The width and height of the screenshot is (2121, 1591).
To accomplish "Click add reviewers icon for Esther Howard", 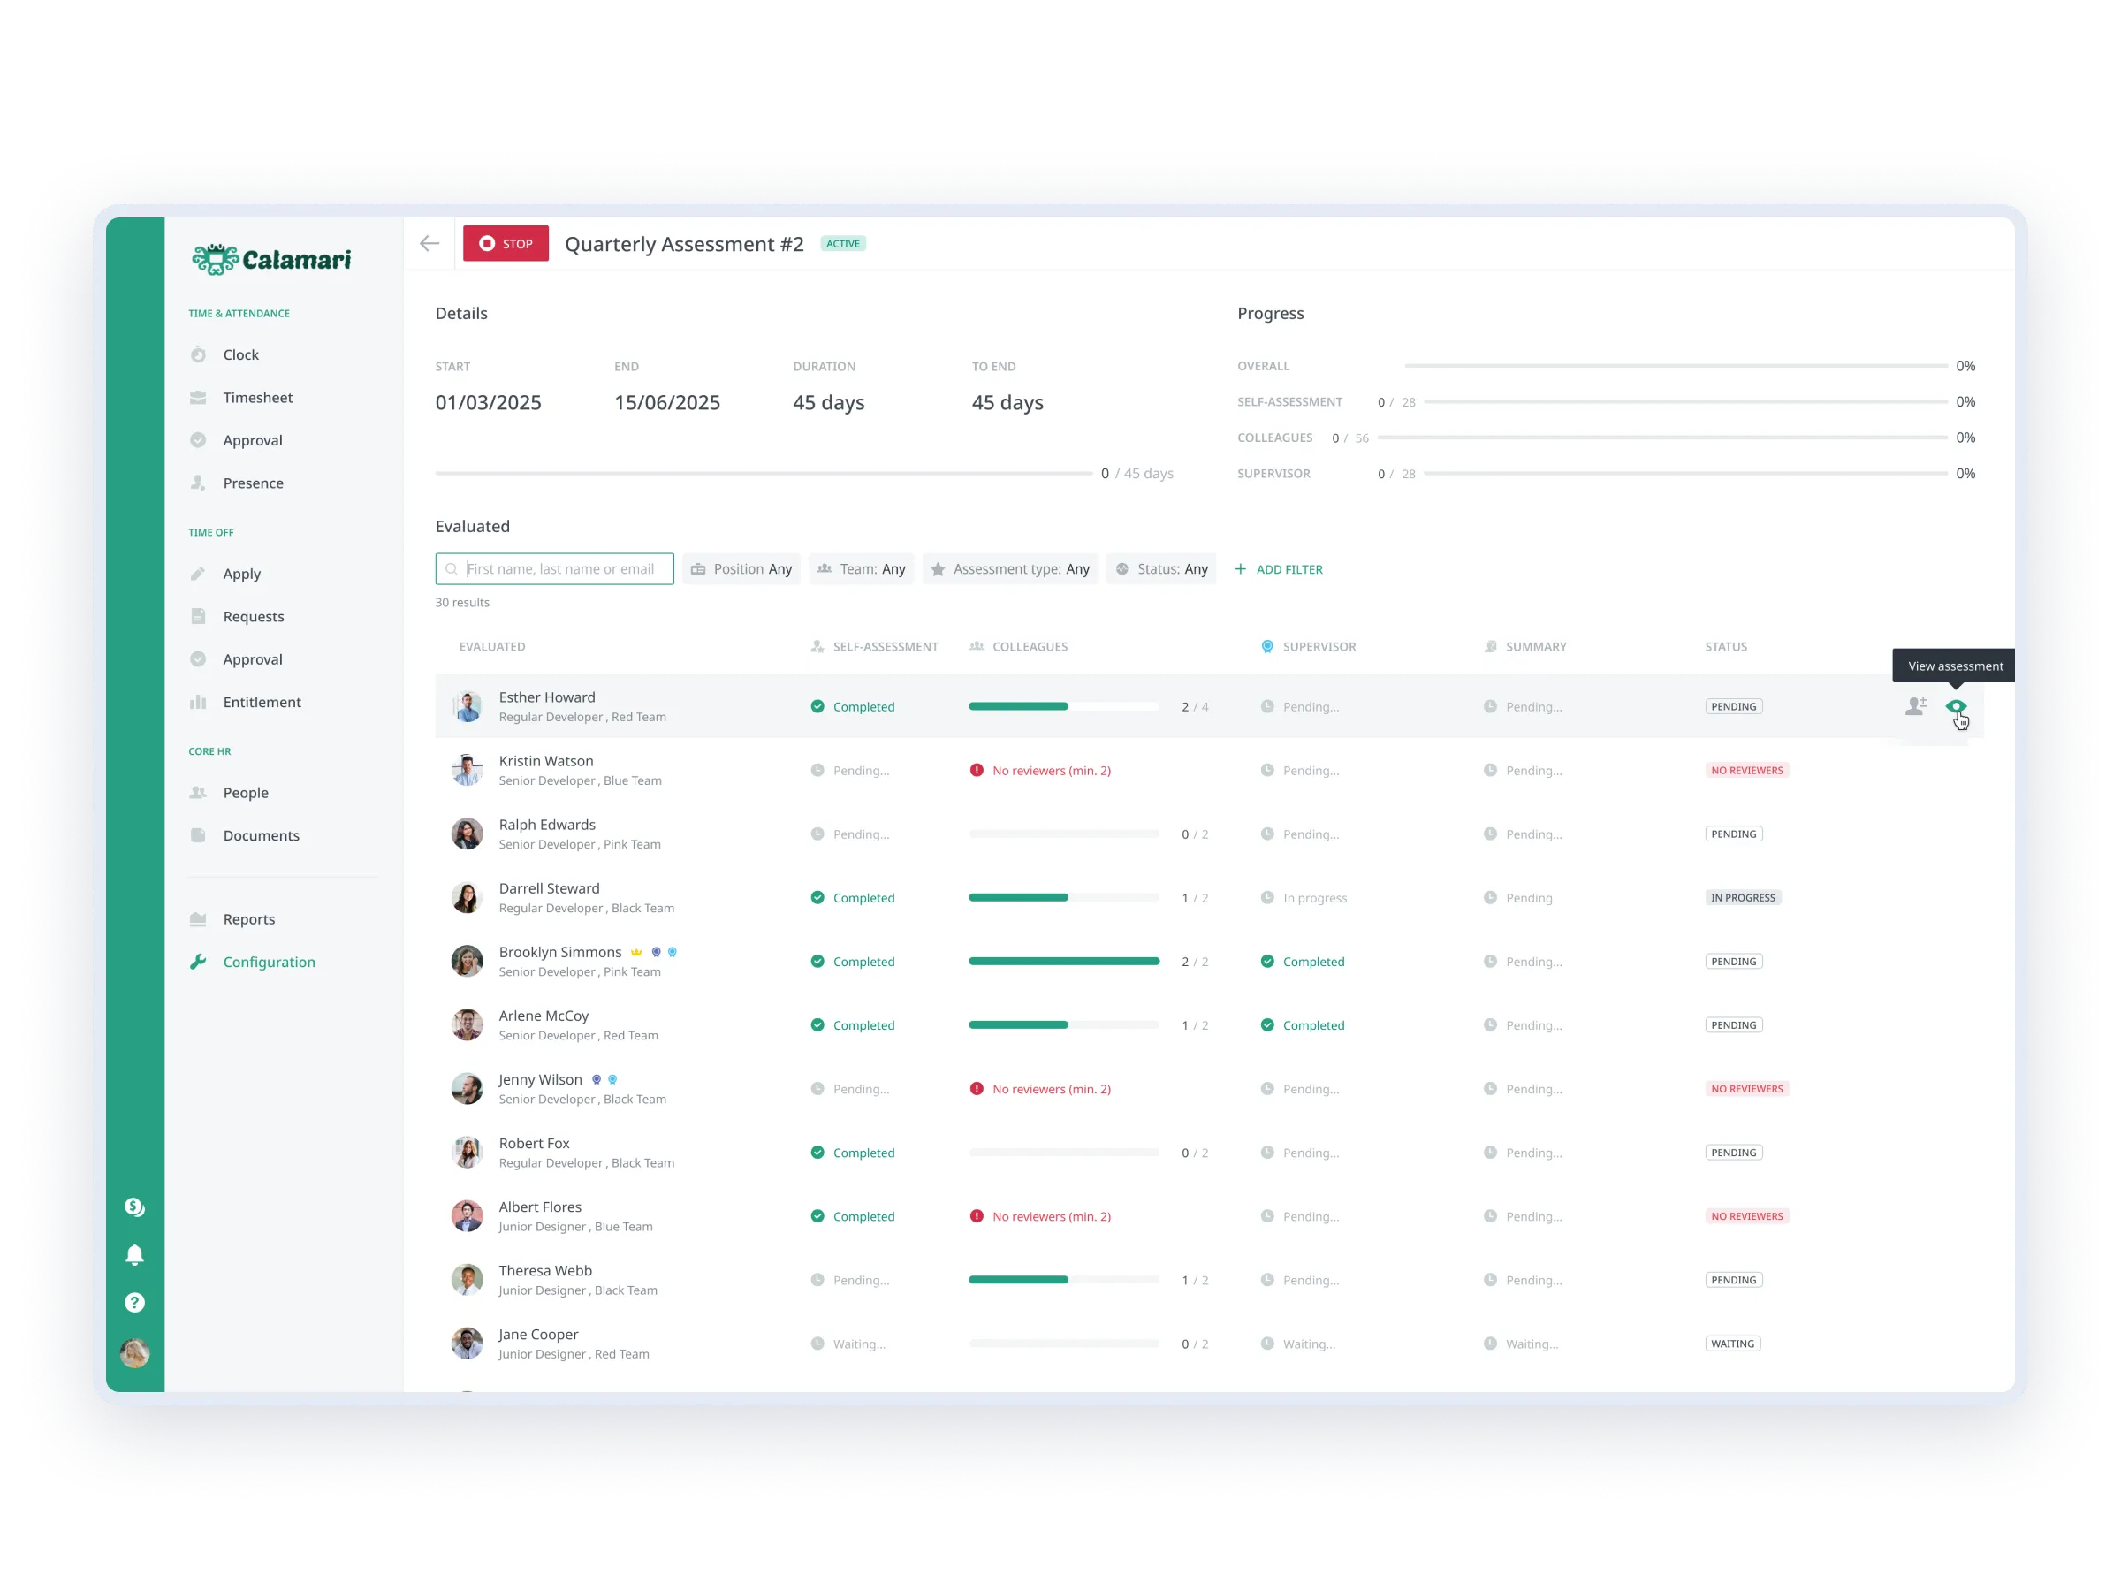I will [x=1915, y=707].
